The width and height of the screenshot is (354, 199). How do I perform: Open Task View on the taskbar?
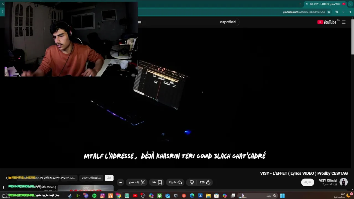click(x=233, y=196)
